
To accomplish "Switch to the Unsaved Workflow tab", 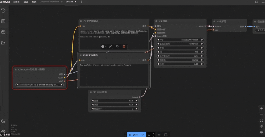I will click(50, 2).
